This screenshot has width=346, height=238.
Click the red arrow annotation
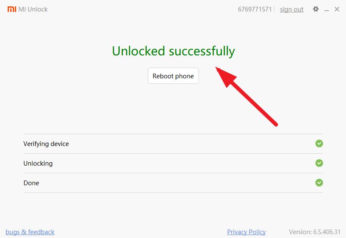point(247,97)
